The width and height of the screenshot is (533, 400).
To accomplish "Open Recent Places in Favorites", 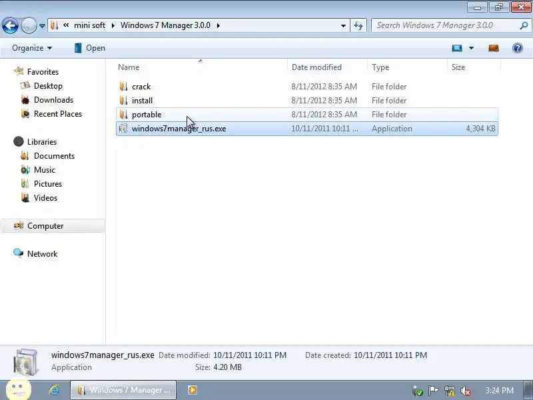I will (58, 113).
